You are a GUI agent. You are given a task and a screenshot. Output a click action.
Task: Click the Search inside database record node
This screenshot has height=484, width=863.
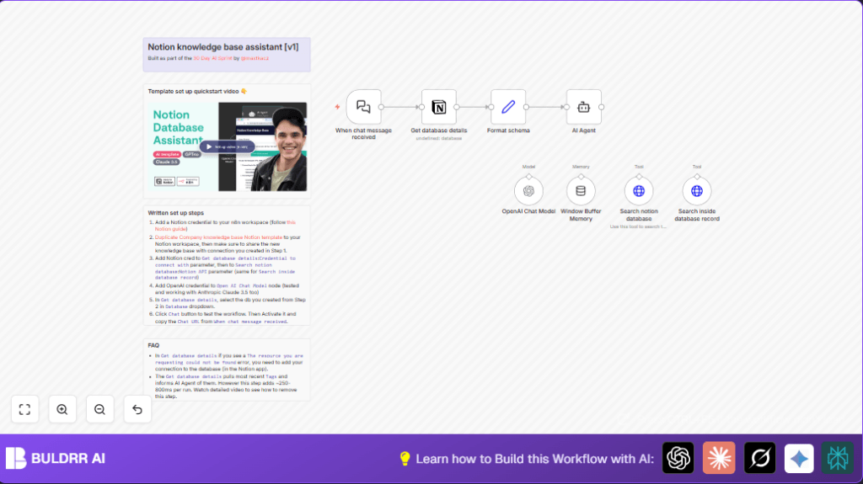click(697, 190)
